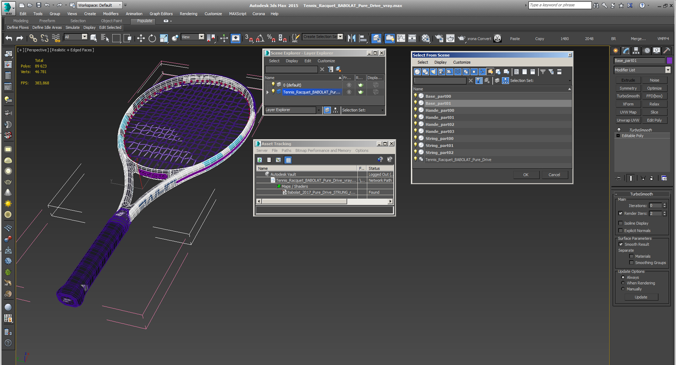Click Table View icon in Asset Tracking
Image resolution: width=676 pixels, height=365 pixels.
click(288, 160)
